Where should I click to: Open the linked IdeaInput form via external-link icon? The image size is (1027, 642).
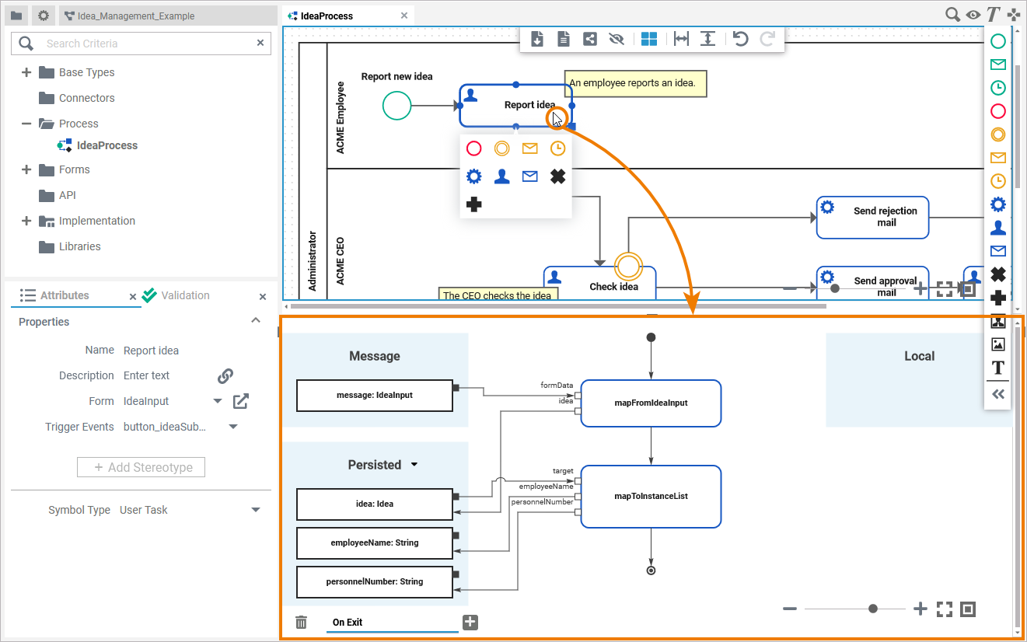241,401
